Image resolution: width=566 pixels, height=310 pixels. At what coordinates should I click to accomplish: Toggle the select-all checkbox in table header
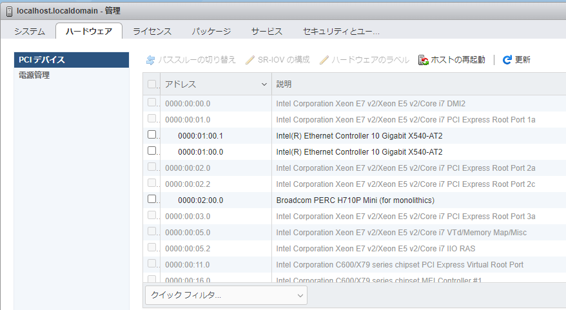click(x=152, y=84)
